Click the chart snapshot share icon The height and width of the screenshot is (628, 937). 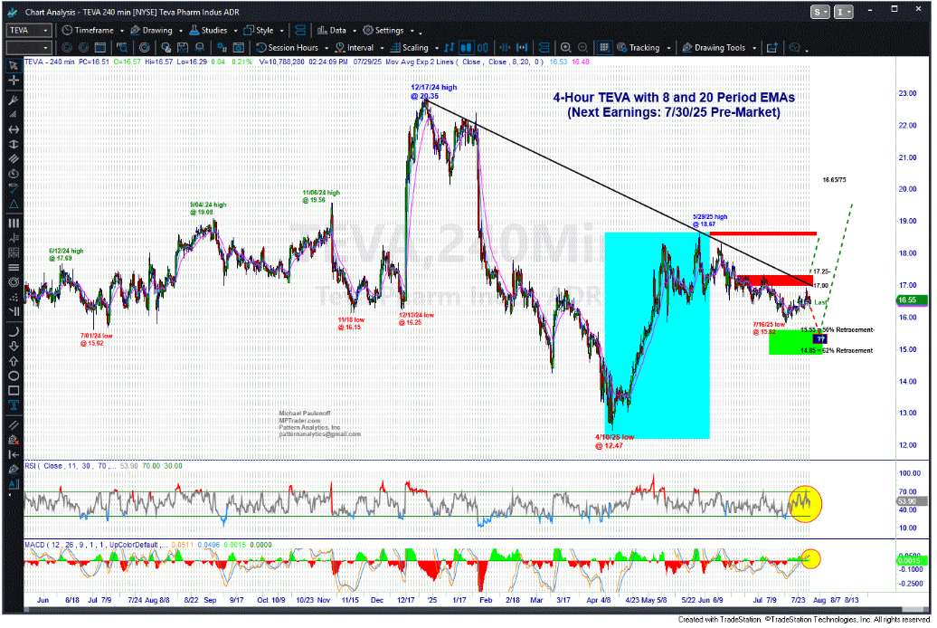click(772, 48)
